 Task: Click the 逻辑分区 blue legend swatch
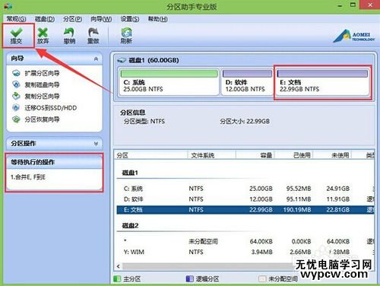point(189,279)
